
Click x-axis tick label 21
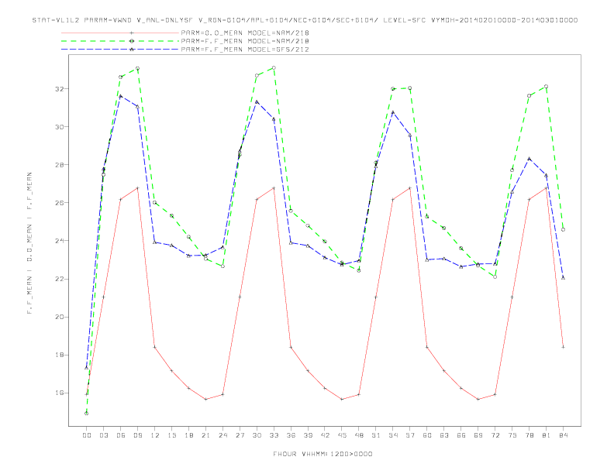[205, 435]
